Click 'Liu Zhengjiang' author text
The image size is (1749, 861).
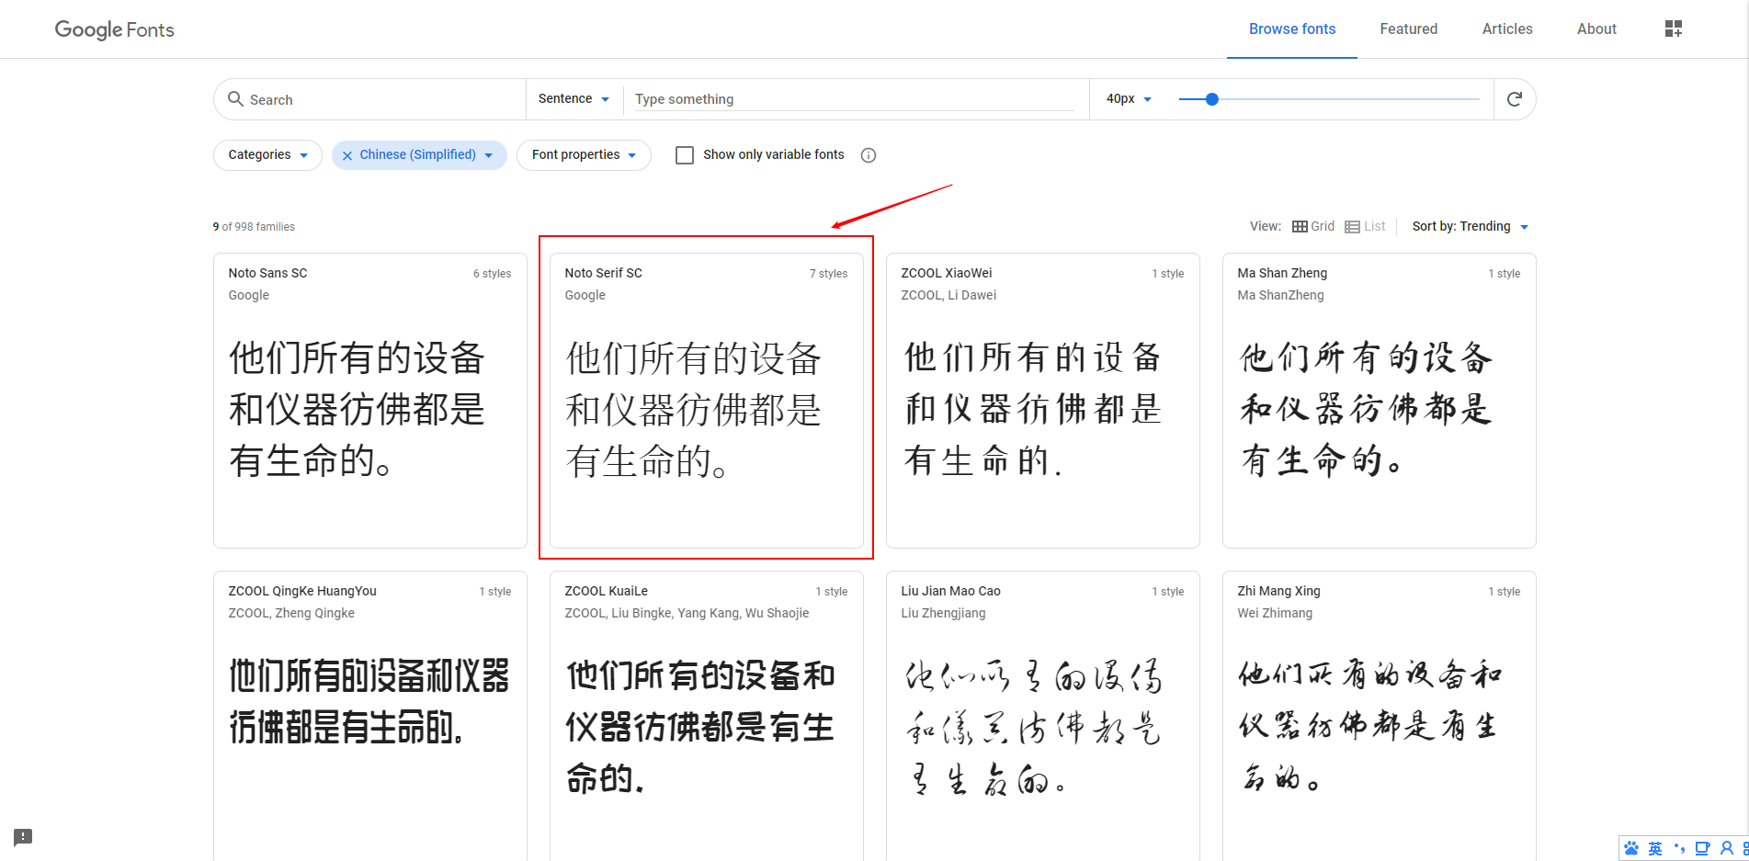tap(943, 613)
